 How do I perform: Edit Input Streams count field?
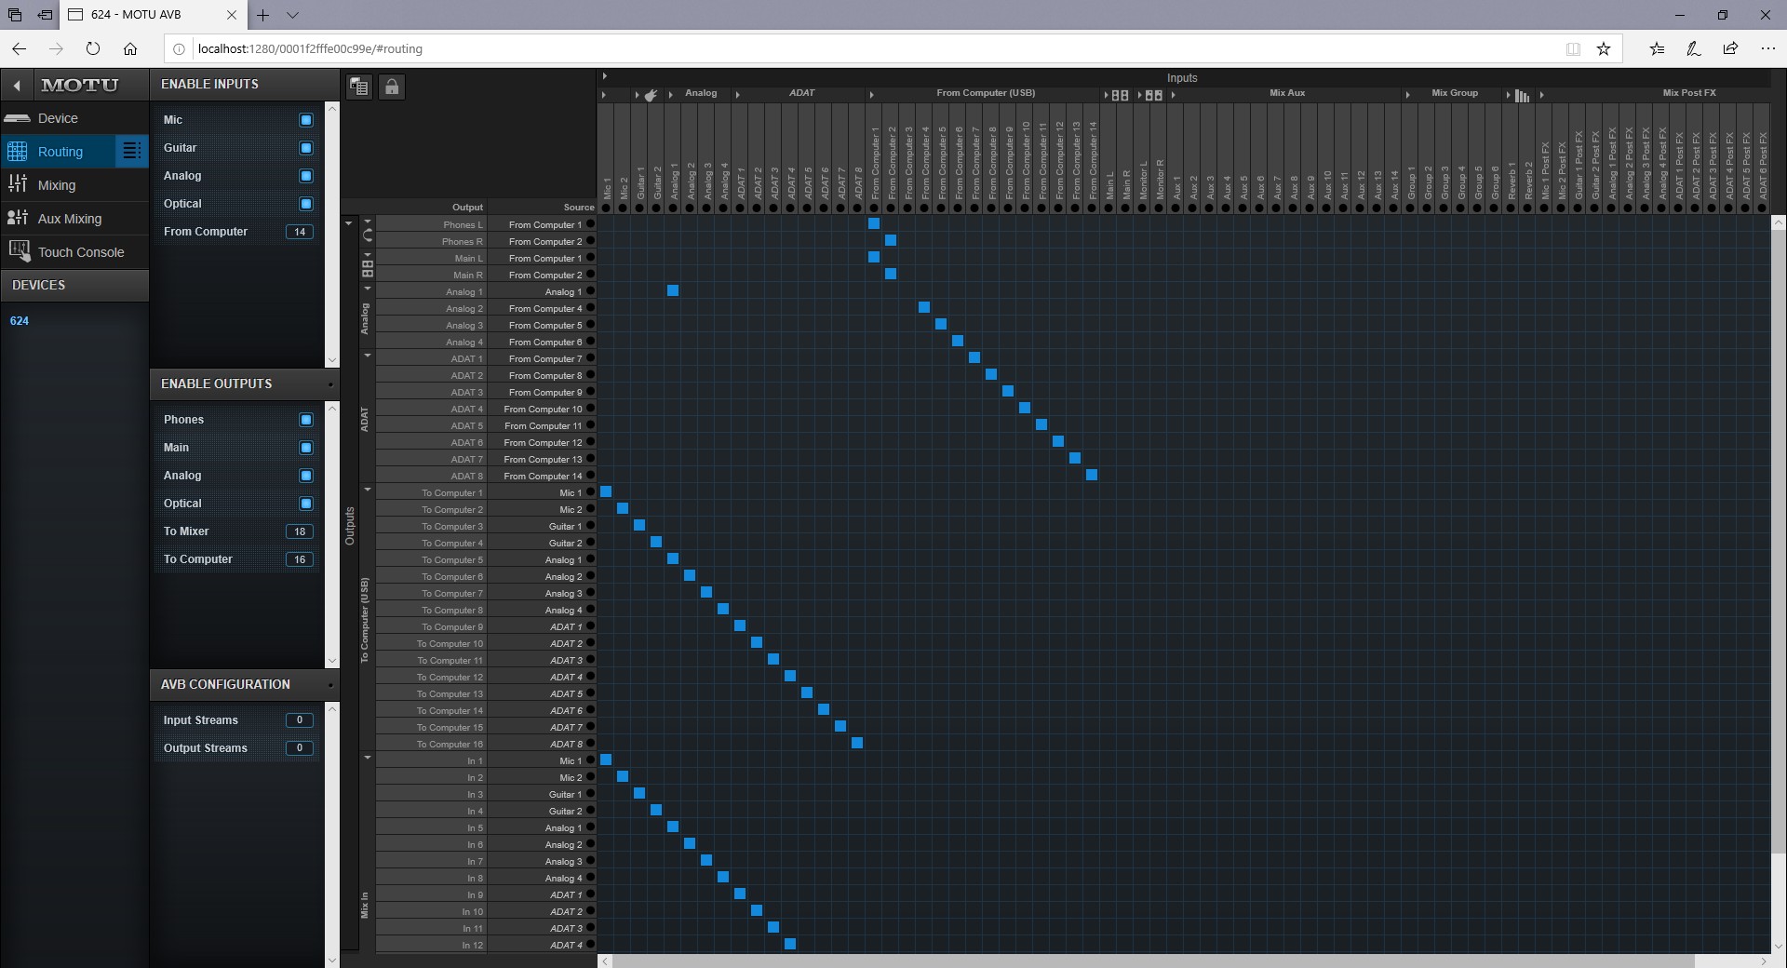(300, 720)
